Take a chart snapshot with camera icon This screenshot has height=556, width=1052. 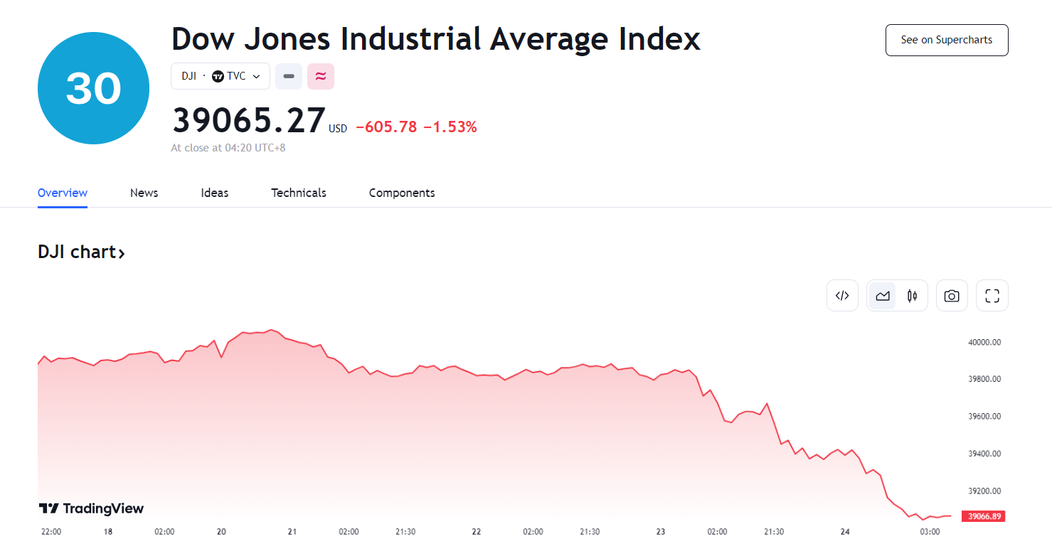(x=952, y=296)
